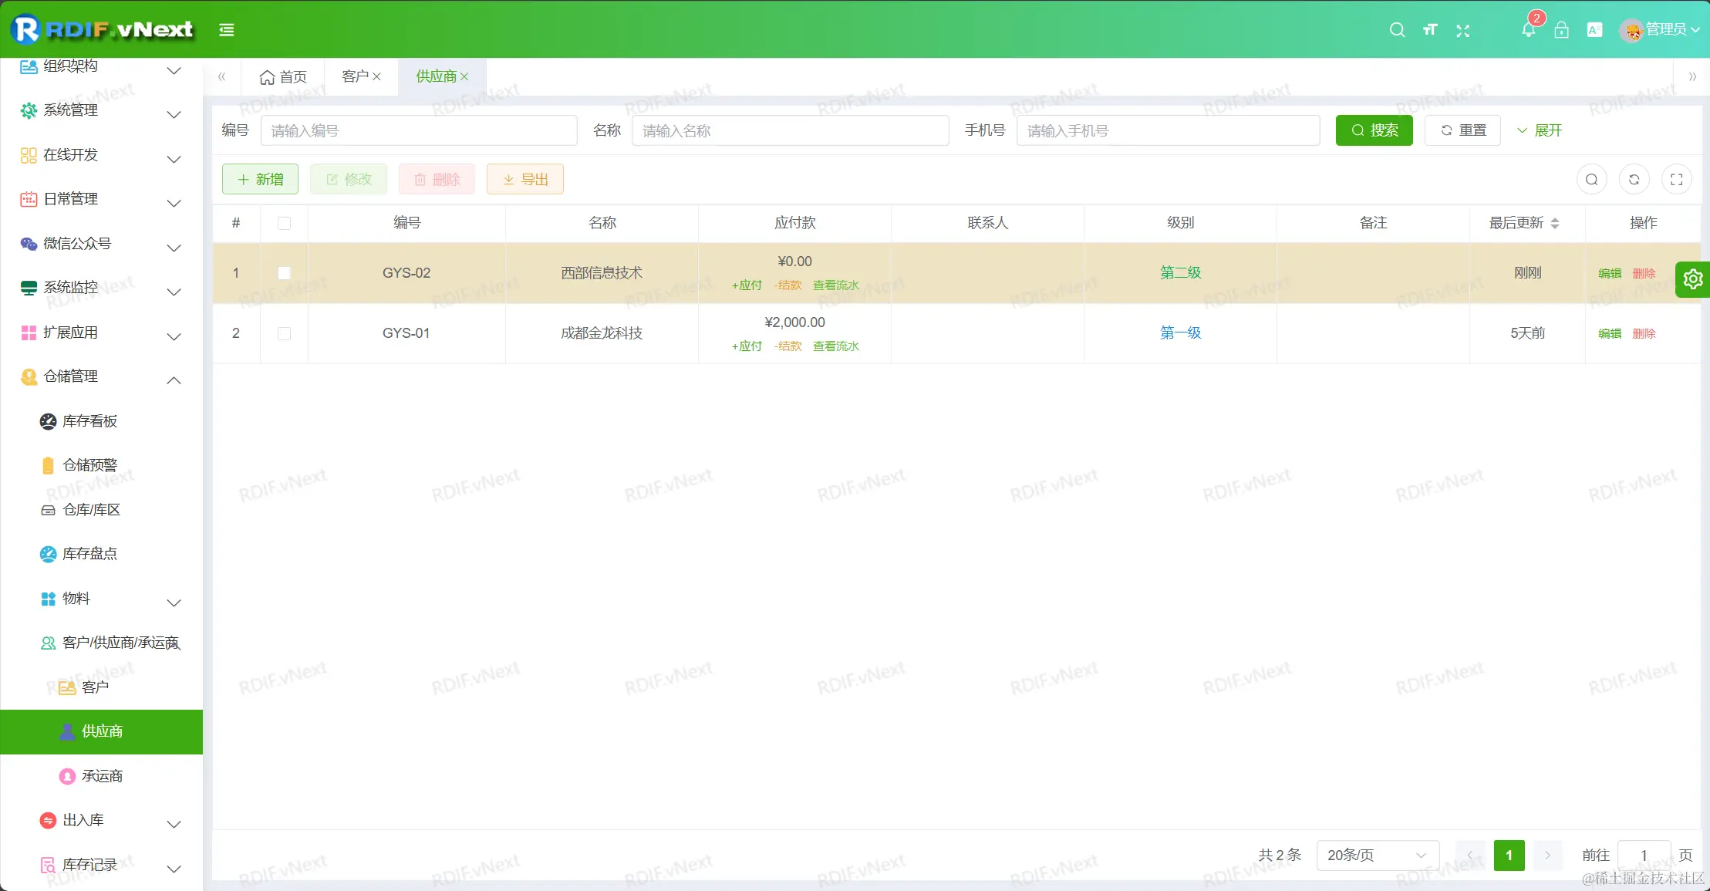This screenshot has width=1710, height=891.
Task: Open the green settings gear on right edge
Action: (x=1692, y=278)
